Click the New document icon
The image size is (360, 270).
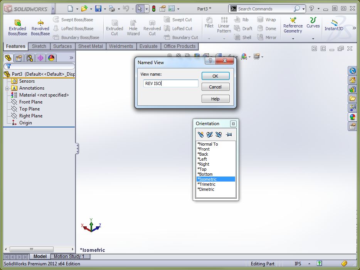pyautogui.click(x=71, y=9)
